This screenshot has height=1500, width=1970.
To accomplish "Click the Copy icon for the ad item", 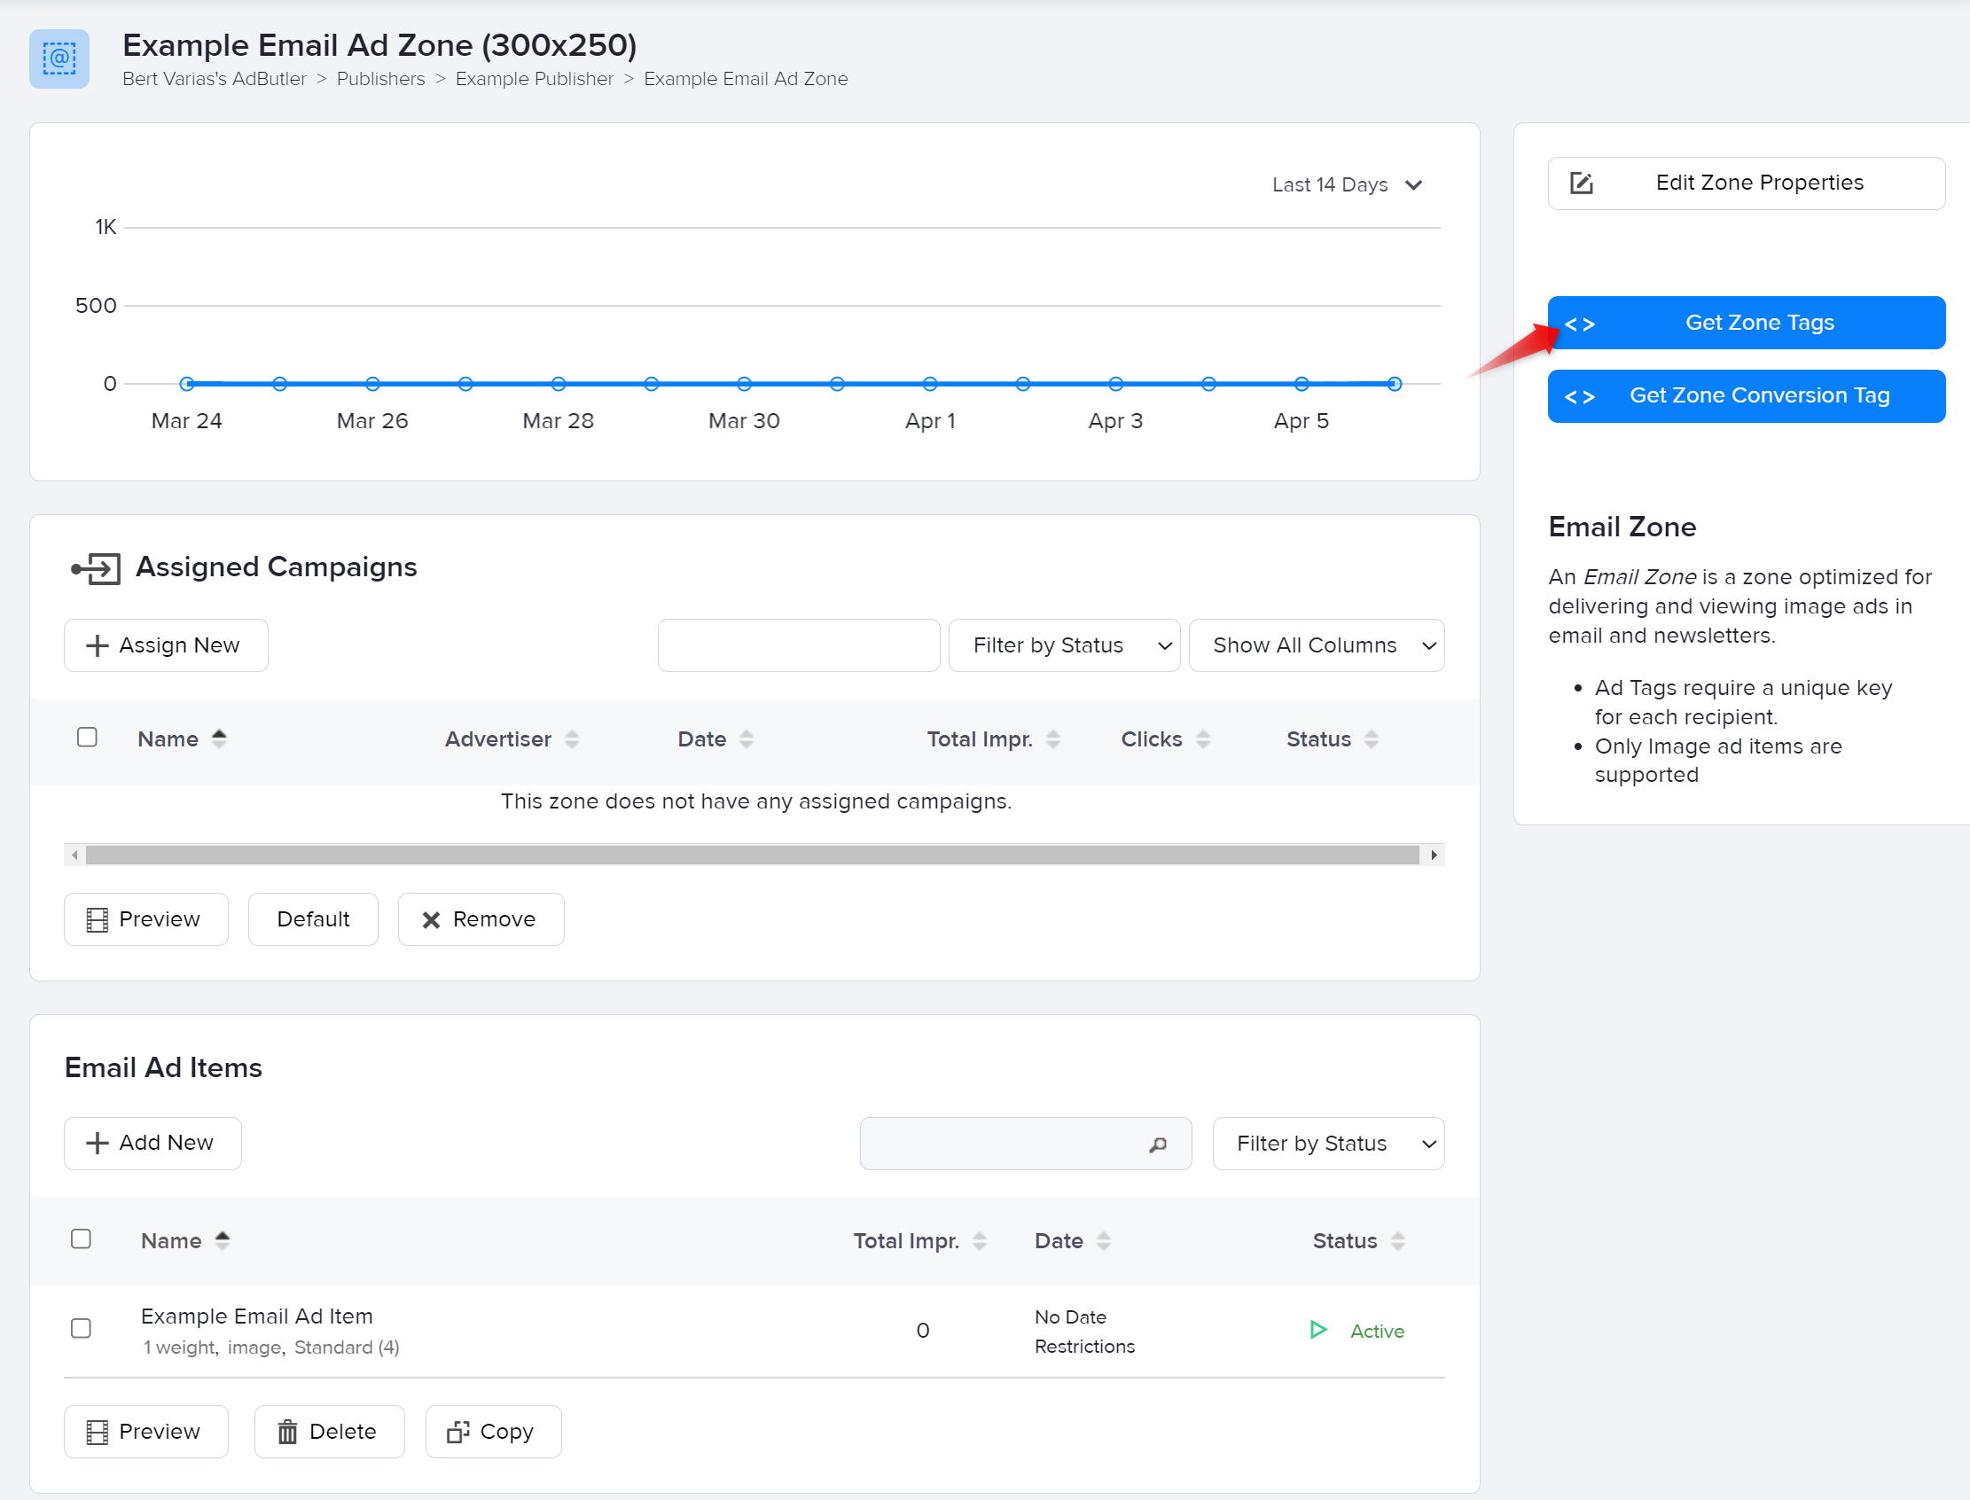I will [457, 1431].
